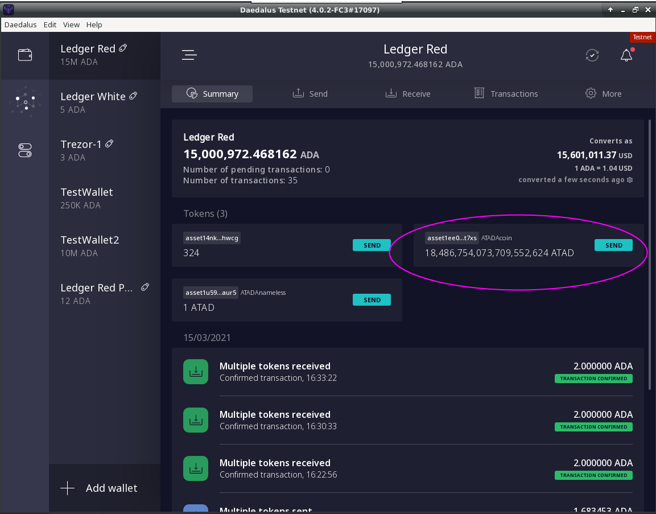The height and width of the screenshot is (514, 656).
Task: Click 'TRANSACTION CONFIRMED' badge for 16:33:22
Action: click(x=593, y=379)
